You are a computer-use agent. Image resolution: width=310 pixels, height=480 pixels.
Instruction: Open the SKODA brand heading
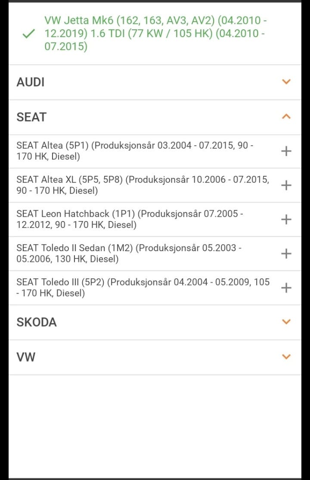(37, 322)
